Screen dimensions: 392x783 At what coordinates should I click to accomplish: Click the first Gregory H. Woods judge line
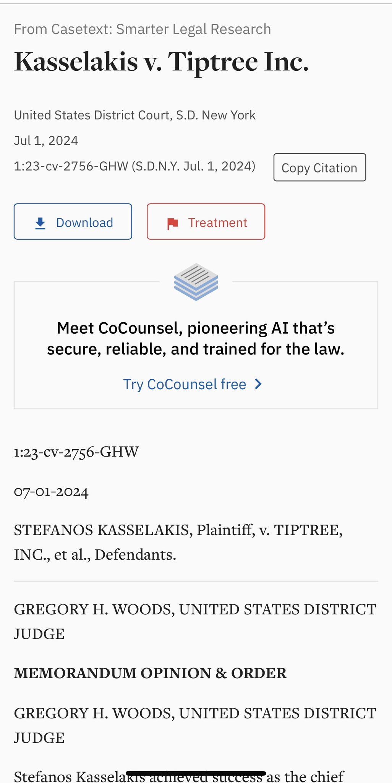(195, 621)
